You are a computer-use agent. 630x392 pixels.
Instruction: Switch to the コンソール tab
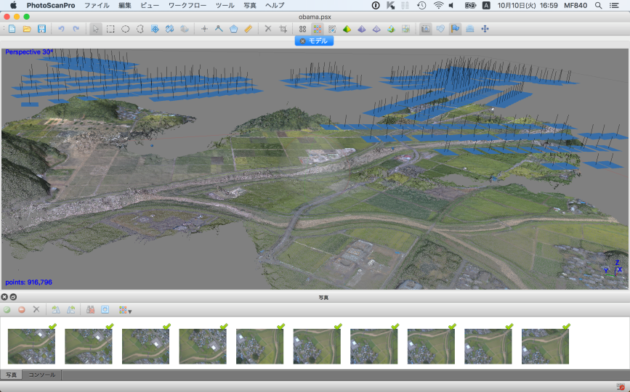click(41, 375)
